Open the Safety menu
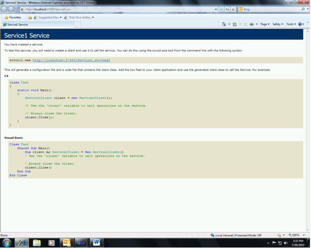The image size is (311, 248). click(x=278, y=24)
